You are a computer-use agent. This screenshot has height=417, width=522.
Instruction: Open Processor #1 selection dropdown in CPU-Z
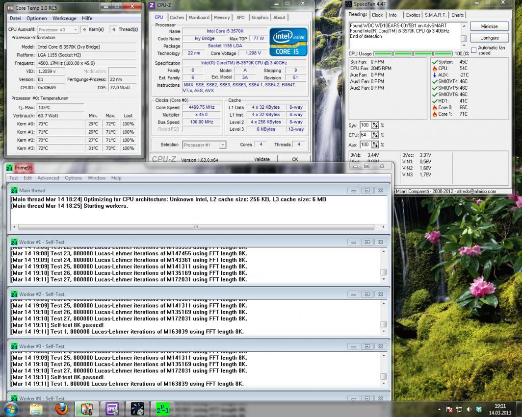[205, 145]
